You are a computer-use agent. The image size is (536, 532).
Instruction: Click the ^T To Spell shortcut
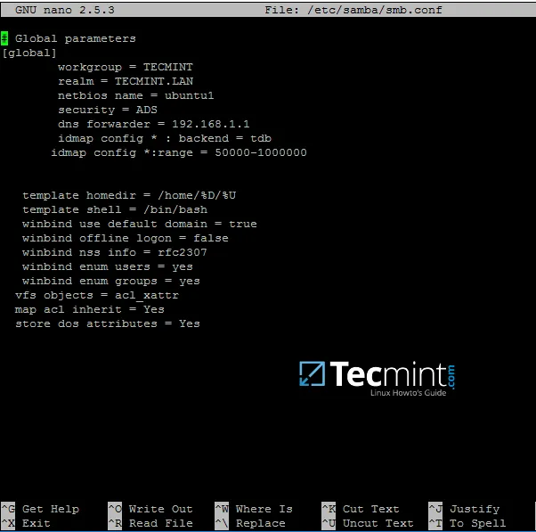[x=467, y=523]
